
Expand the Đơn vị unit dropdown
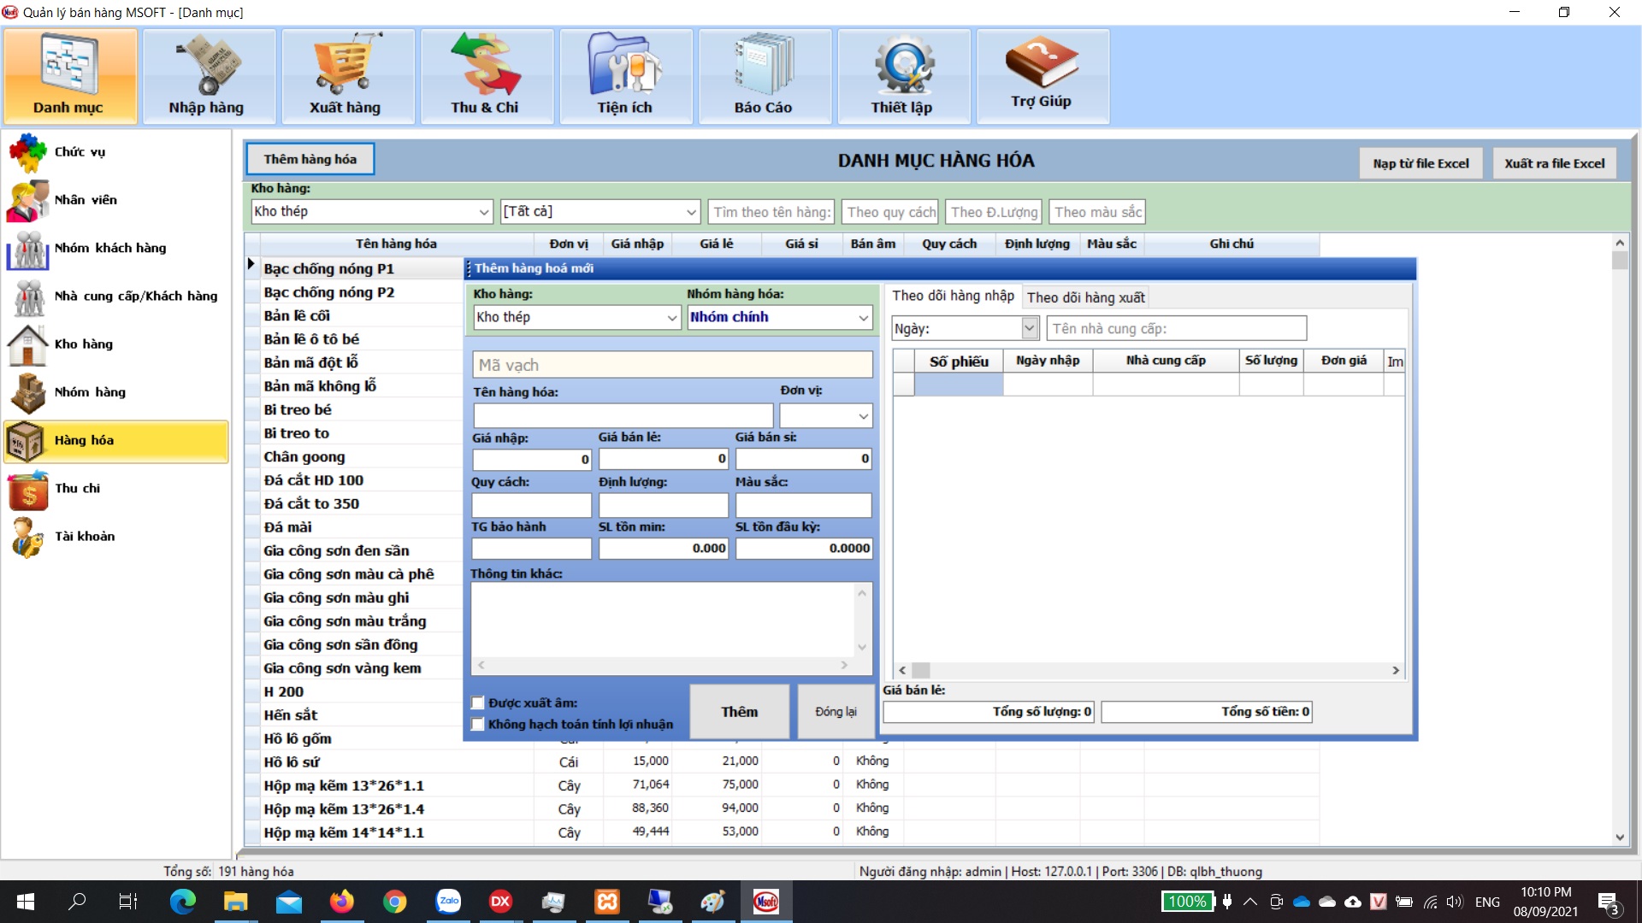(x=863, y=416)
